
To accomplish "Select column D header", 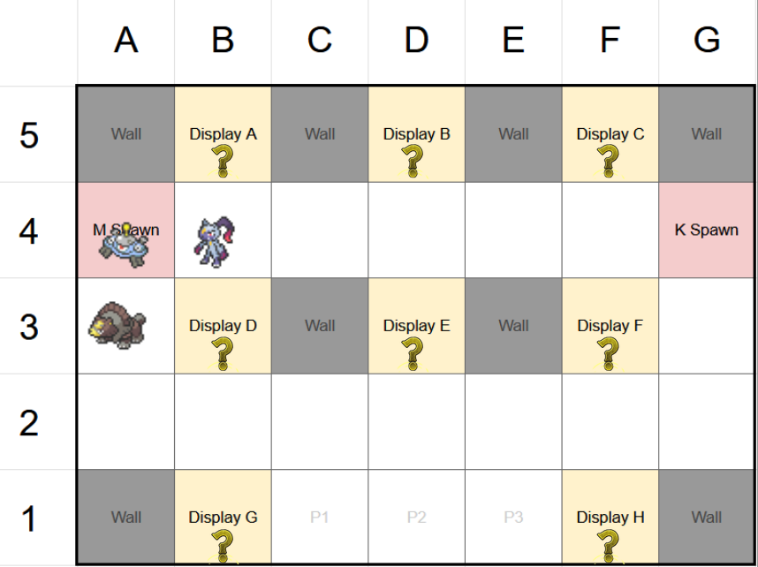I will coord(416,41).
